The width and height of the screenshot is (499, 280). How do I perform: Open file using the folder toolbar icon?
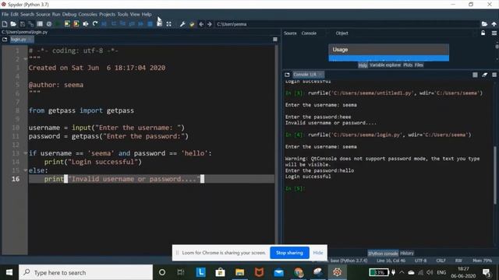tap(13, 24)
